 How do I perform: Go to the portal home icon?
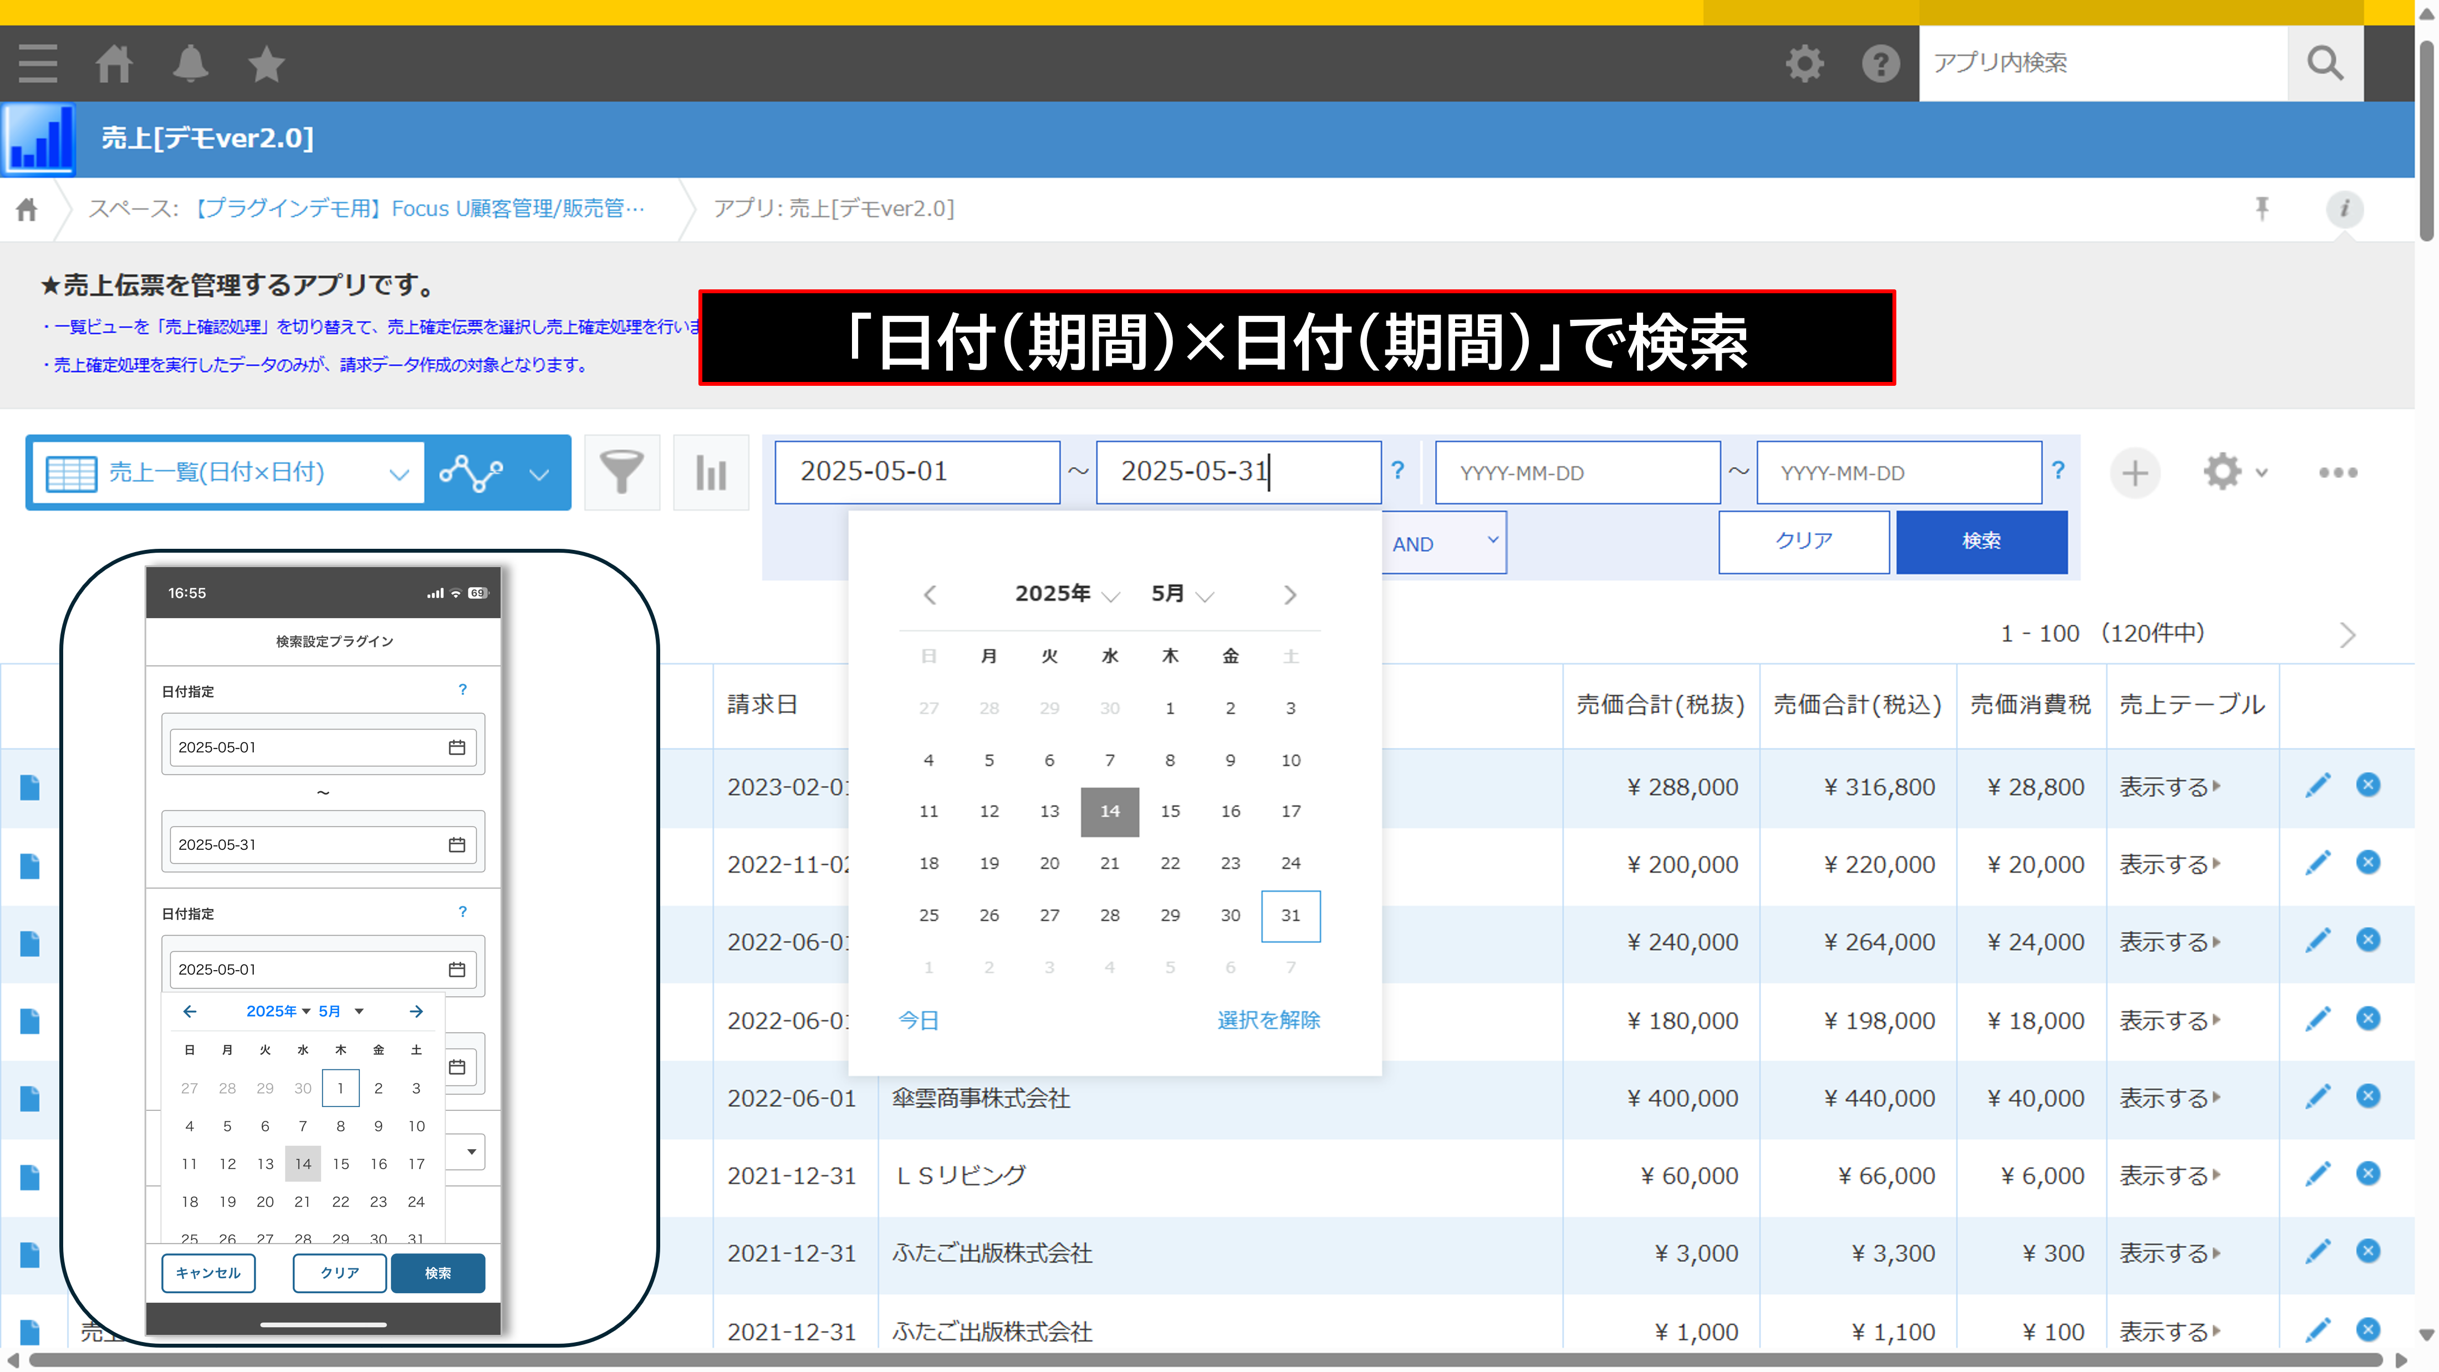pos(114,63)
